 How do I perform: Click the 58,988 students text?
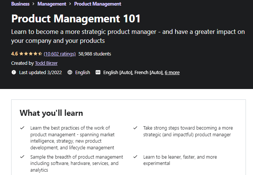(x=95, y=54)
